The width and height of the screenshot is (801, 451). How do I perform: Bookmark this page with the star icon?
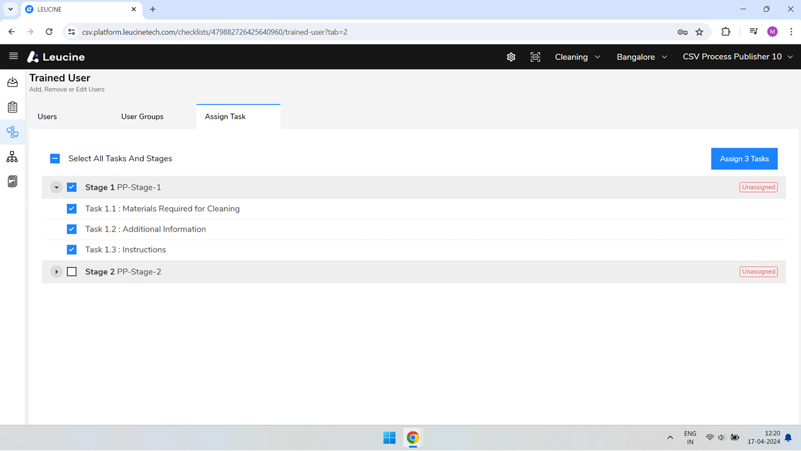click(x=700, y=32)
